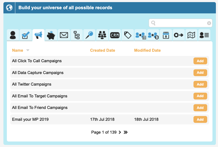Switch to the CRM tab

115,35
